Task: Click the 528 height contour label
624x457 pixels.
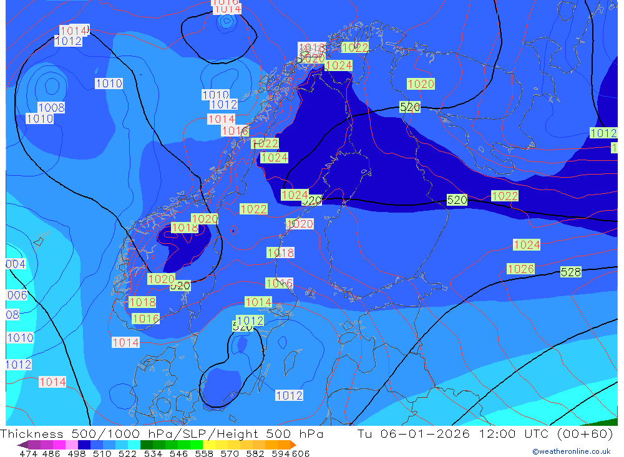Action: coord(571,272)
